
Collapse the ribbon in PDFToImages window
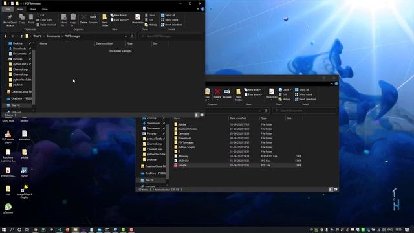tap(198, 9)
